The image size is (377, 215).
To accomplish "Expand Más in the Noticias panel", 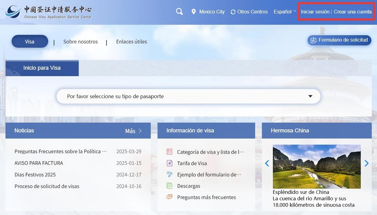I will pos(133,131).
